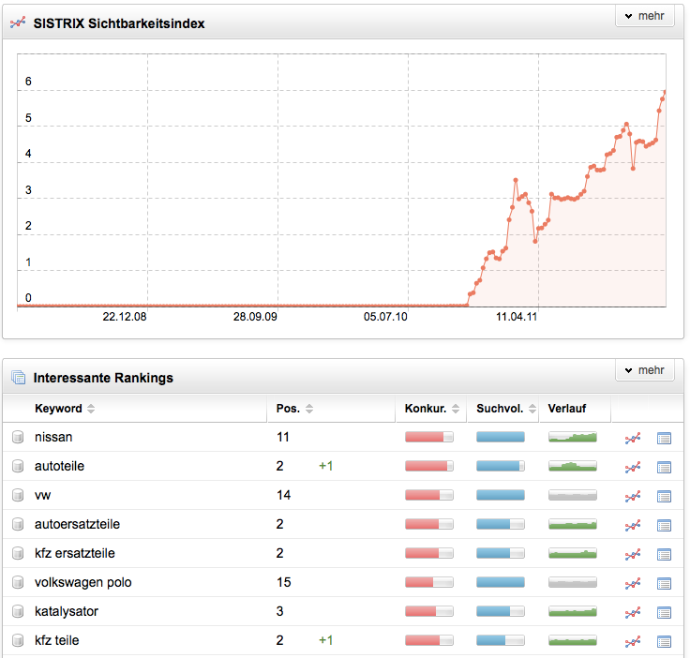690x658 pixels.
Task: Click the Interessante Rankings panel icon
Action: pos(18,378)
